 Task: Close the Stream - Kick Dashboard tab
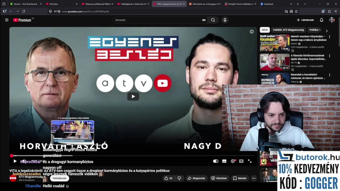(41, 4)
